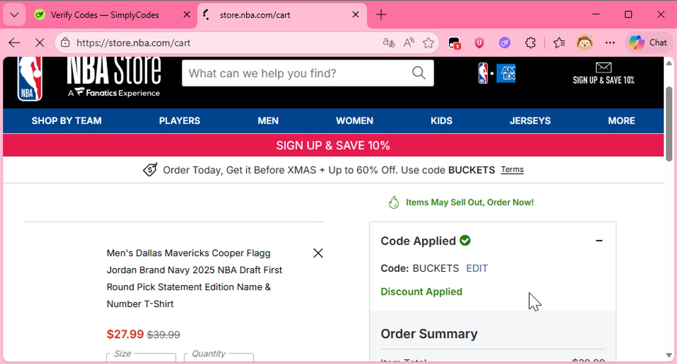Click the green Code Applied checkmark
677x364 pixels.
tap(465, 240)
